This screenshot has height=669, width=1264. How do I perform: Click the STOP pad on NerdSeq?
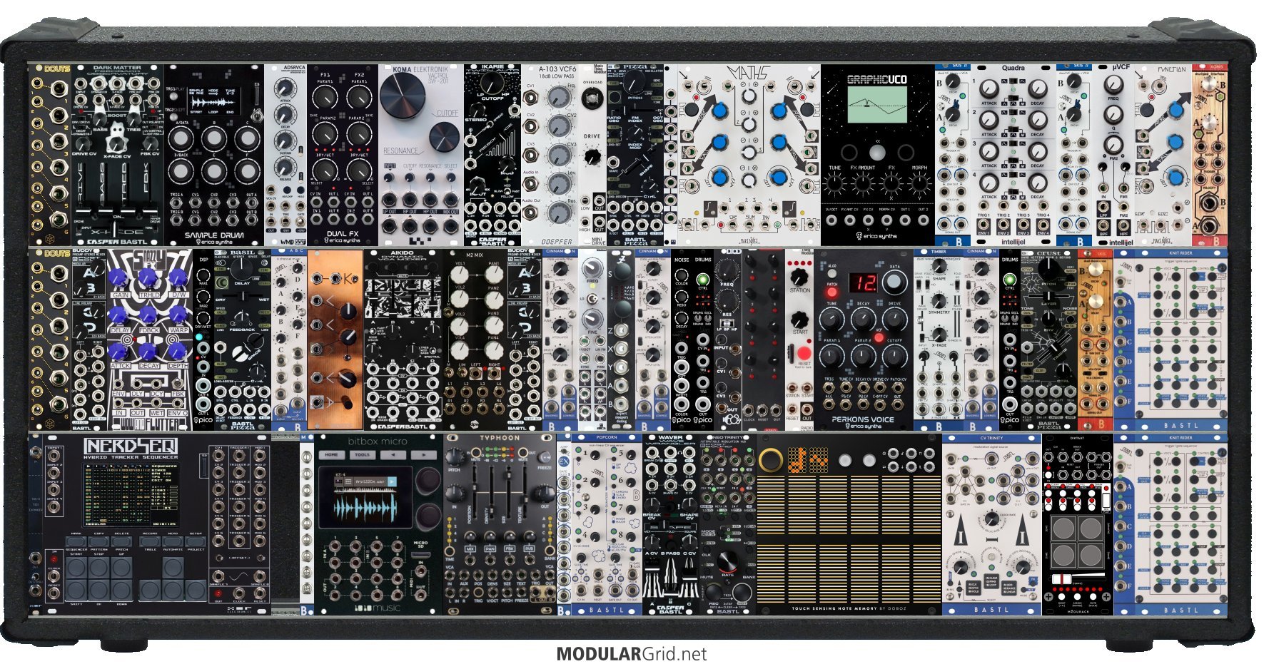99,568
